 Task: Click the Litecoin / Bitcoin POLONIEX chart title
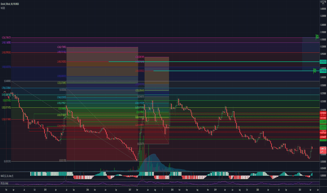pos(10,4)
